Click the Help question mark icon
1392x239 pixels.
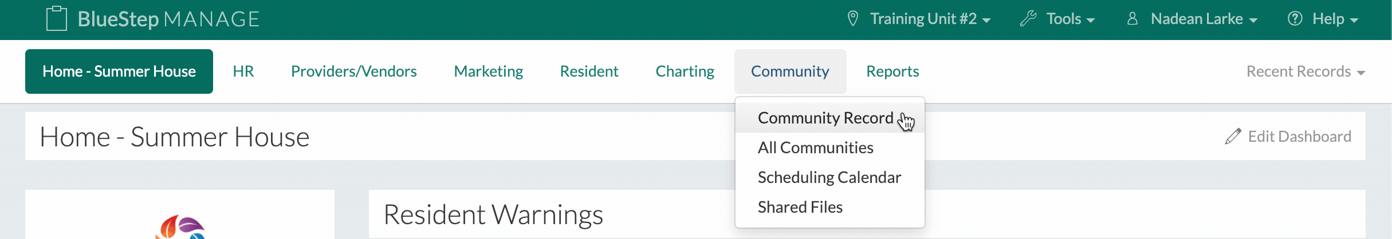tap(1295, 18)
